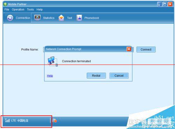Open the Text envelope icon
The height and width of the screenshot is (129, 175).
61,18
